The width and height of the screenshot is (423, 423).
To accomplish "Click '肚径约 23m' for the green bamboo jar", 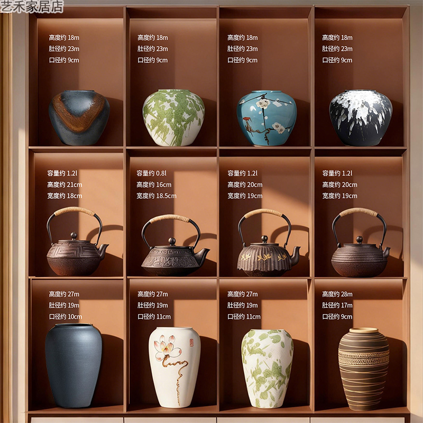I will (x=152, y=49).
